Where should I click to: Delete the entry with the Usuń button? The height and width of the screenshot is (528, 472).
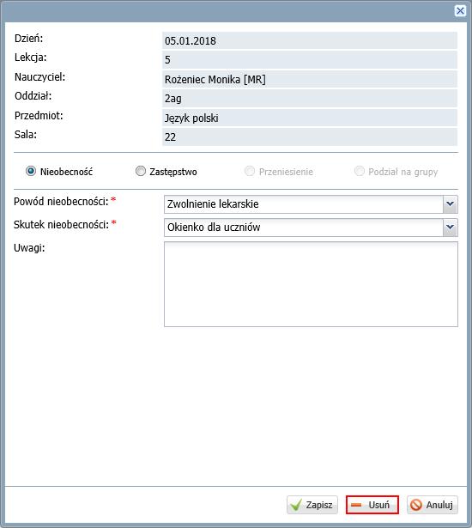372,505
